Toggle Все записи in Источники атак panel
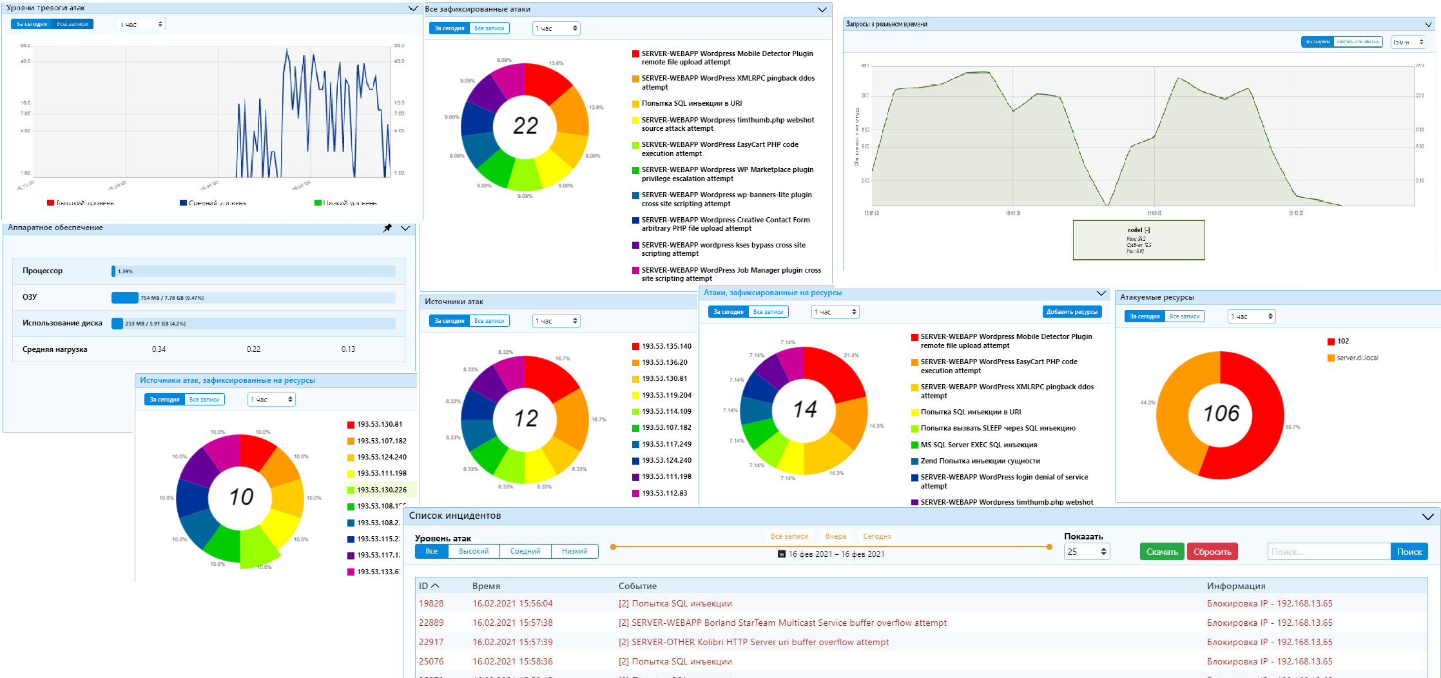The height and width of the screenshot is (678, 1441). [489, 321]
